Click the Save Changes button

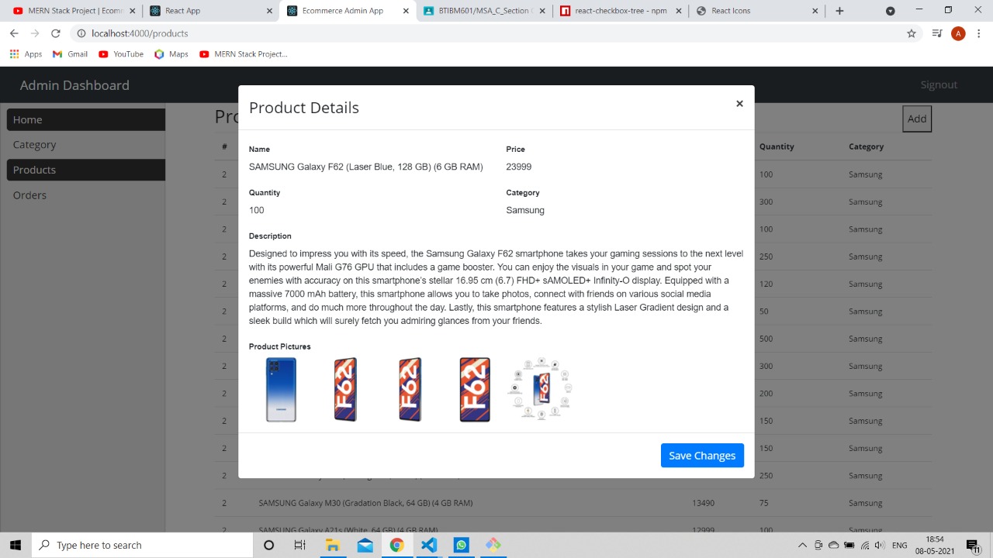[701, 455]
